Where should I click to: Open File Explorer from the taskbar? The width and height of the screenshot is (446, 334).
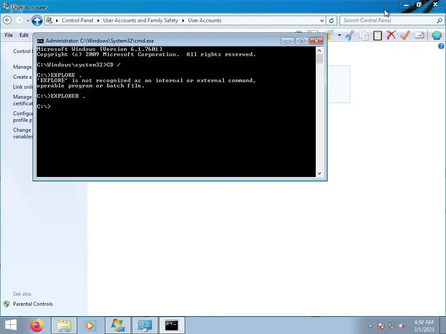[64, 325]
